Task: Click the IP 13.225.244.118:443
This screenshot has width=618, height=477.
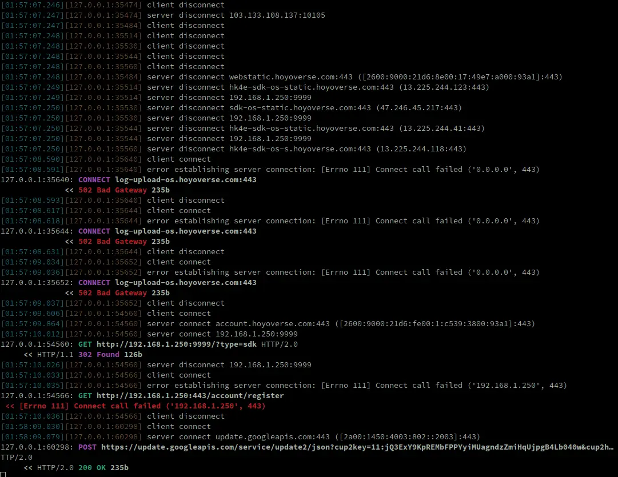Action: pyautogui.click(x=421, y=149)
